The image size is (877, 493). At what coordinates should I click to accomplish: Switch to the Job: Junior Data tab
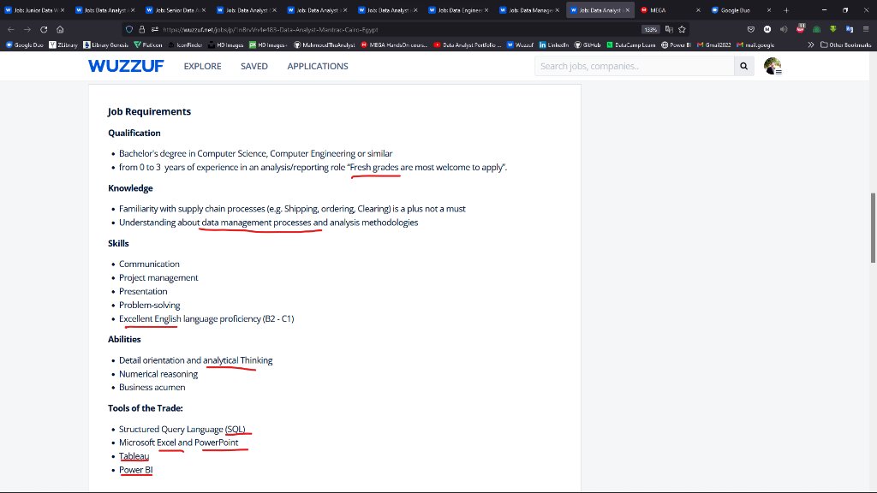pyautogui.click(x=34, y=10)
